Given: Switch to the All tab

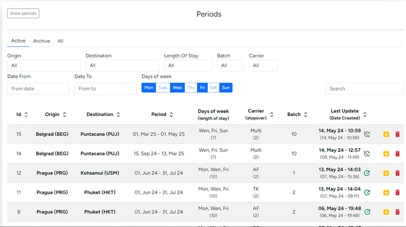Looking at the screenshot, I should tap(61, 41).
